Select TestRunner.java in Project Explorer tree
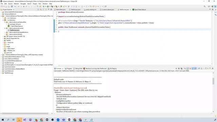The image size is (217, 122). (x=15, y=30)
